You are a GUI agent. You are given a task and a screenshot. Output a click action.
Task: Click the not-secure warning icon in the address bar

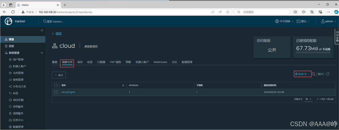click(23, 12)
